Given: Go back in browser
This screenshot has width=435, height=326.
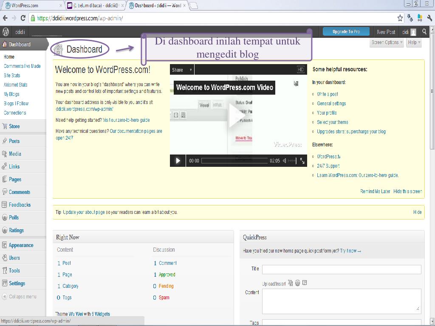Looking at the screenshot, I should point(5,18).
